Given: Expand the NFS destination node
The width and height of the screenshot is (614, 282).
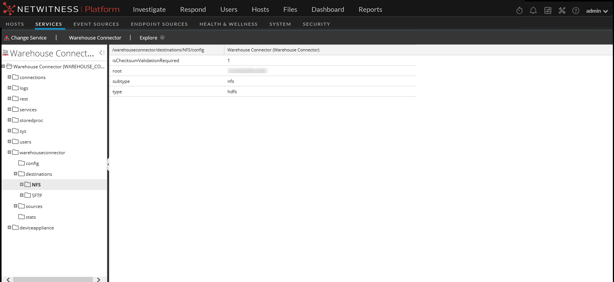Looking at the screenshot, I should point(22,185).
